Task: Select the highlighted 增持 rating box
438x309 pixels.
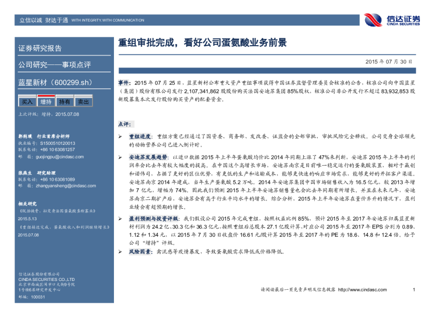Action: tap(46, 102)
